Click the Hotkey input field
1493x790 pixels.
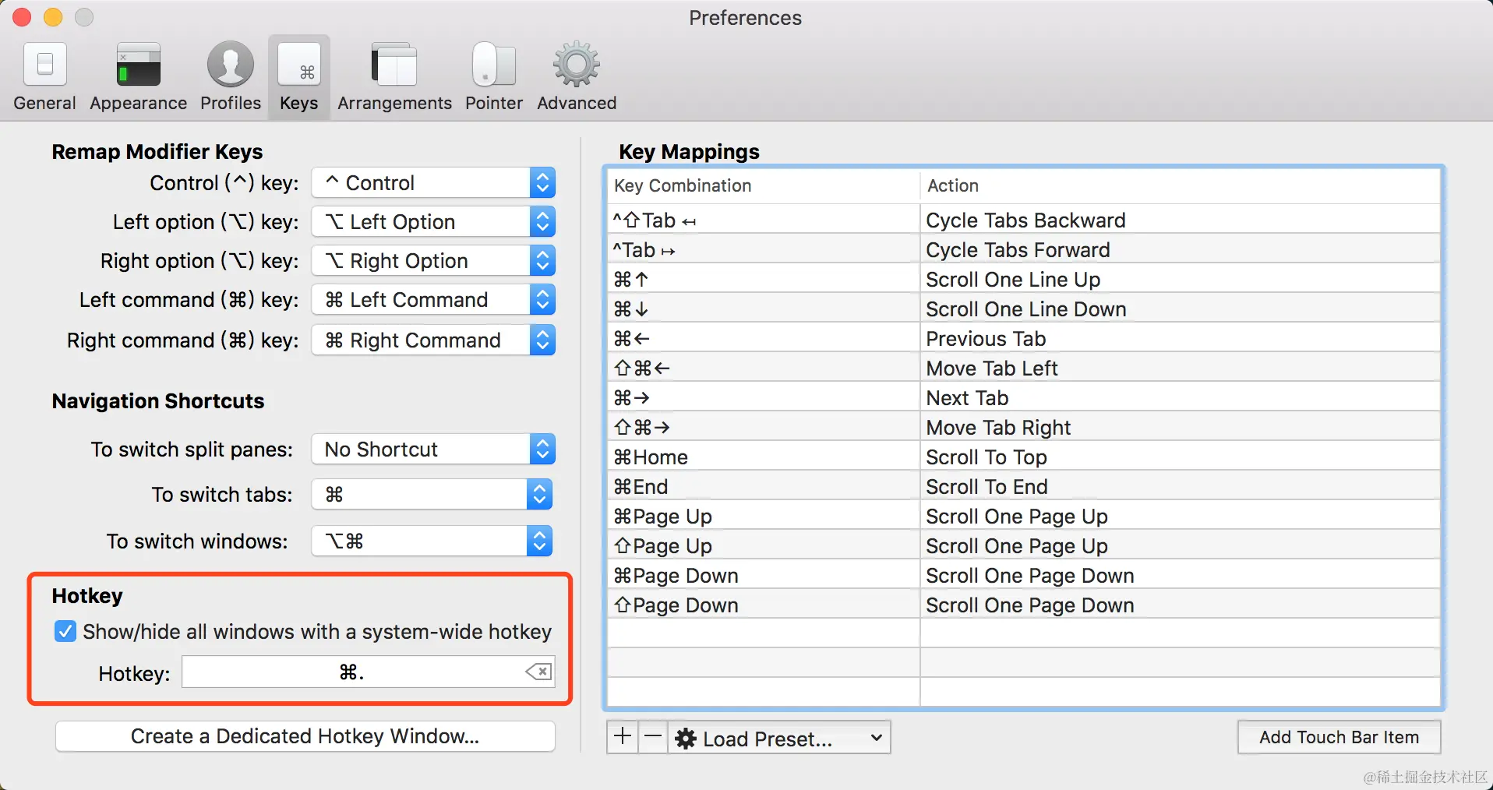[x=369, y=672]
